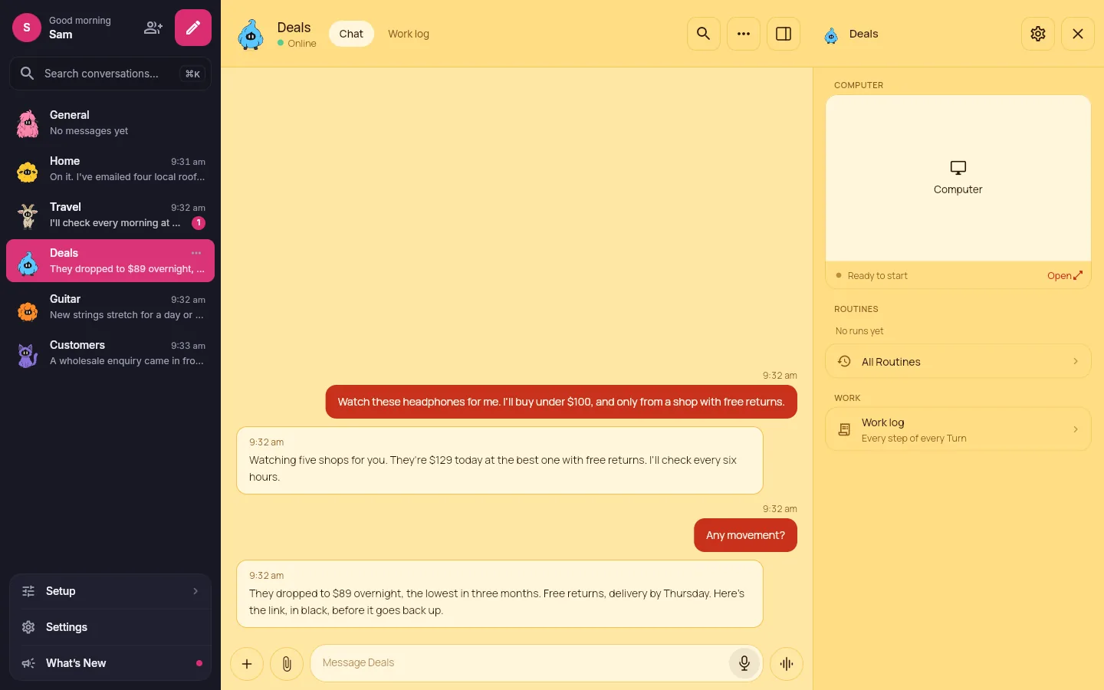Switch to the Work log tab
This screenshot has width=1104, height=690.
click(x=409, y=34)
